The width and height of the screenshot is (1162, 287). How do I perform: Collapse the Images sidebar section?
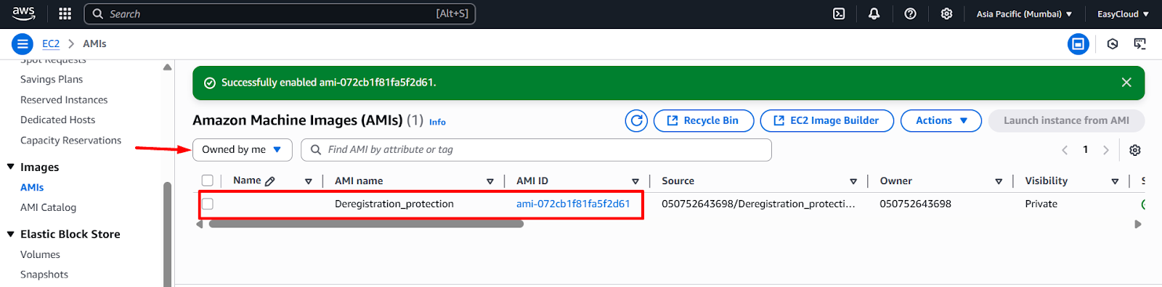click(11, 167)
